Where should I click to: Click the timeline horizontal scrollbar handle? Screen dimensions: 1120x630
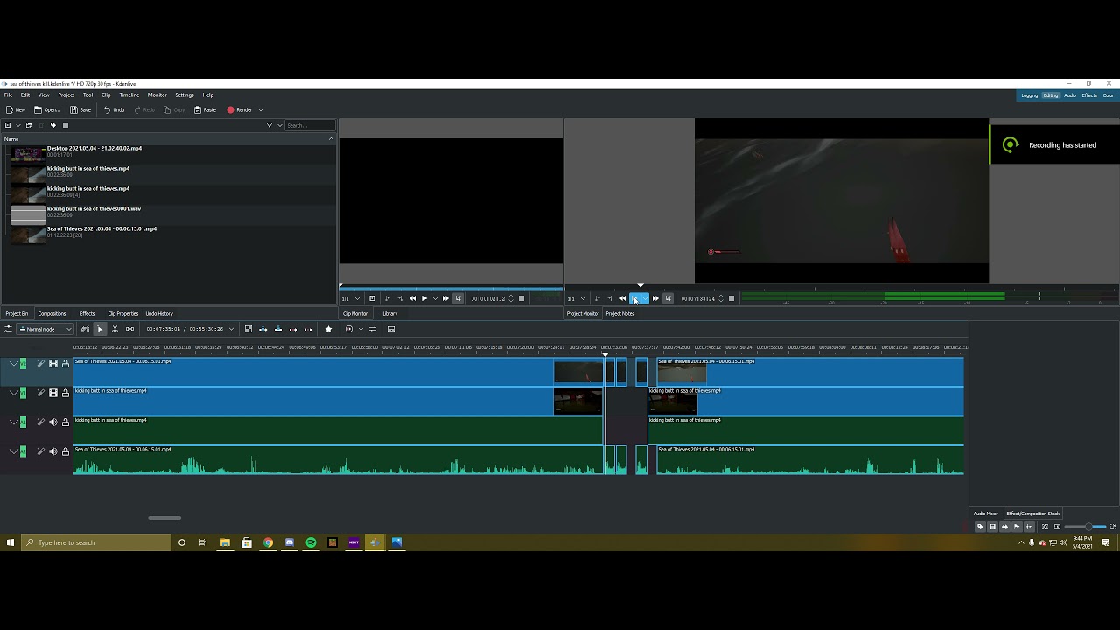pyautogui.click(x=164, y=518)
